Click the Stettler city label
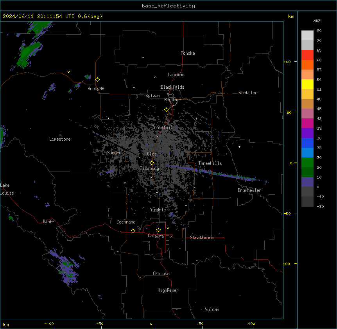Screen dimensions: 337x329 click(x=248, y=93)
